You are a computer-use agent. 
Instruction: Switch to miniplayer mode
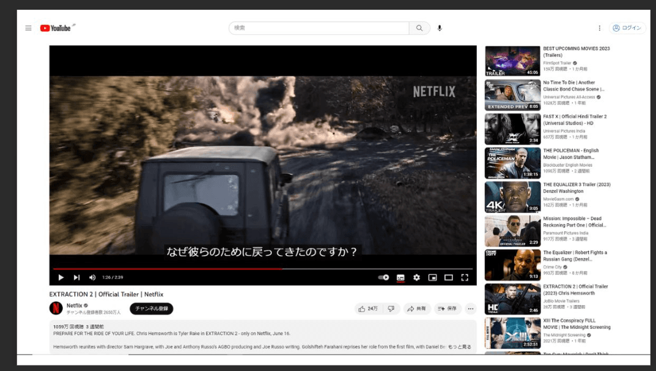pyautogui.click(x=433, y=278)
